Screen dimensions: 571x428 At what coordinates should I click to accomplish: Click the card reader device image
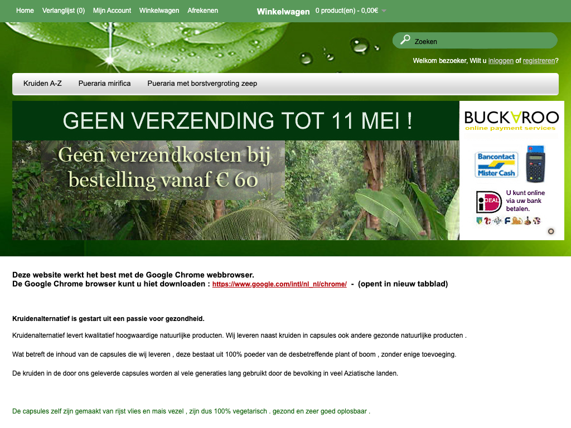click(535, 164)
